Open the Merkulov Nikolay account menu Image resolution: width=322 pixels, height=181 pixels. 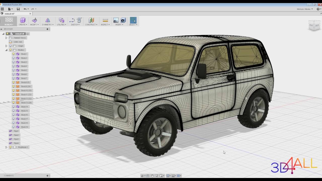(305, 9)
